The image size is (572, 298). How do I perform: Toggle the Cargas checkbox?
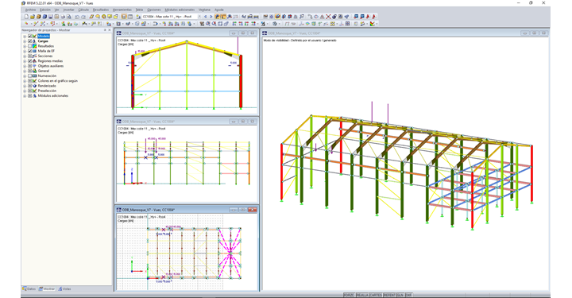[30, 41]
